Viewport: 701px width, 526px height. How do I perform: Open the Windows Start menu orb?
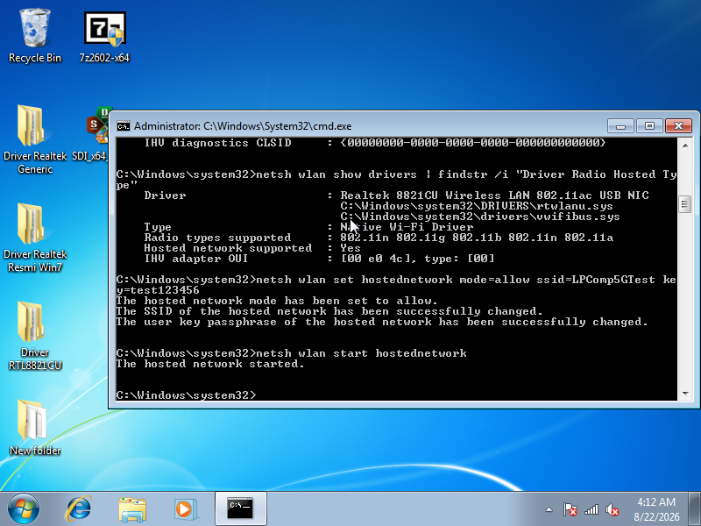[24, 508]
